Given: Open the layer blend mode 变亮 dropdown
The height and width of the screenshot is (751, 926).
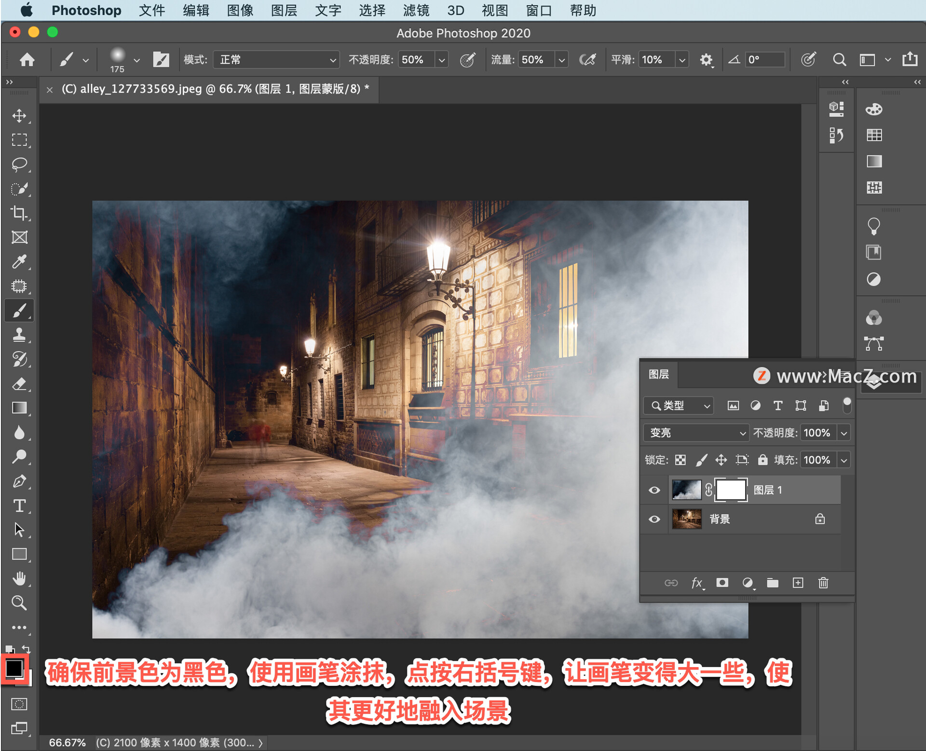Looking at the screenshot, I should [x=696, y=433].
